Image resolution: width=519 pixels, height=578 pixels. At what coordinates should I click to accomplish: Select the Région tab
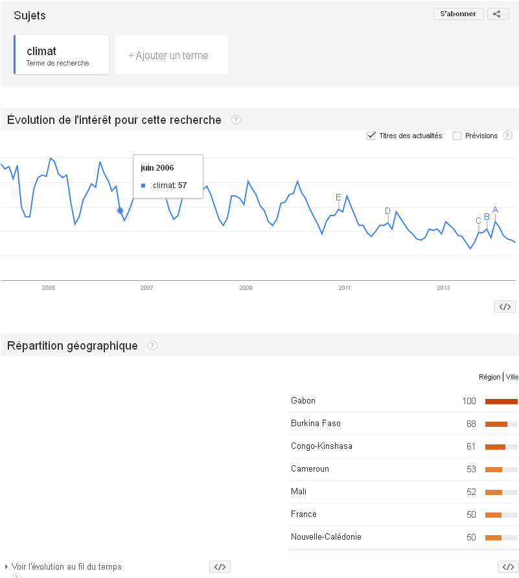coord(489,377)
